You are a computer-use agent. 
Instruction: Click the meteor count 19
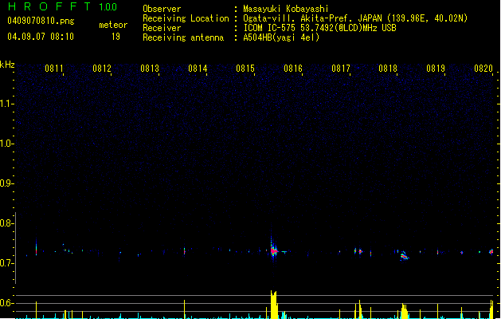click(x=115, y=37)
